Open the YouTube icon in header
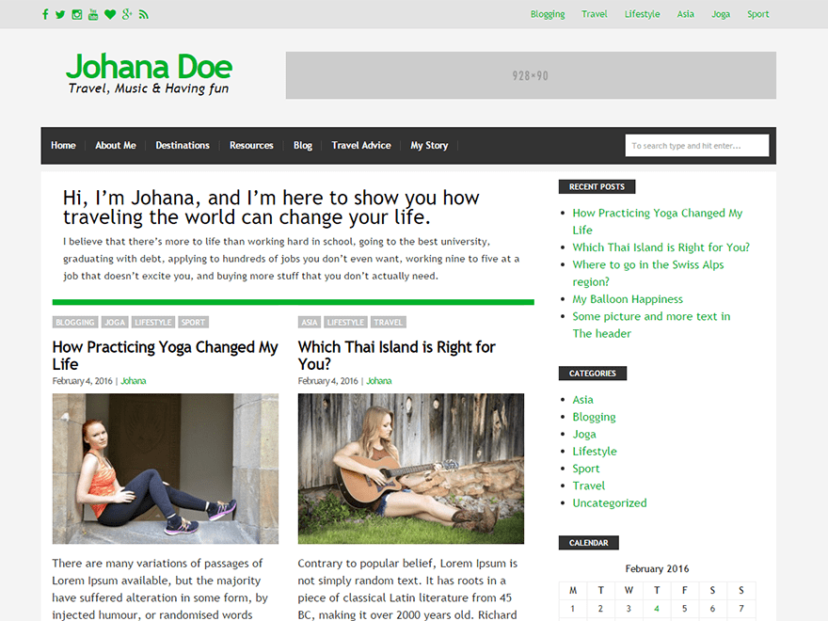Image resolution: width=828 pixels, height=621 pixels. click(93, 14)
